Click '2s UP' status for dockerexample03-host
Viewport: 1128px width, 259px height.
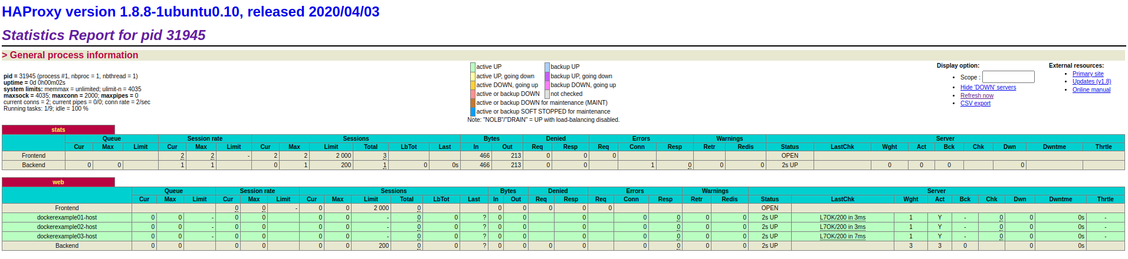click(x=770, y=236)
